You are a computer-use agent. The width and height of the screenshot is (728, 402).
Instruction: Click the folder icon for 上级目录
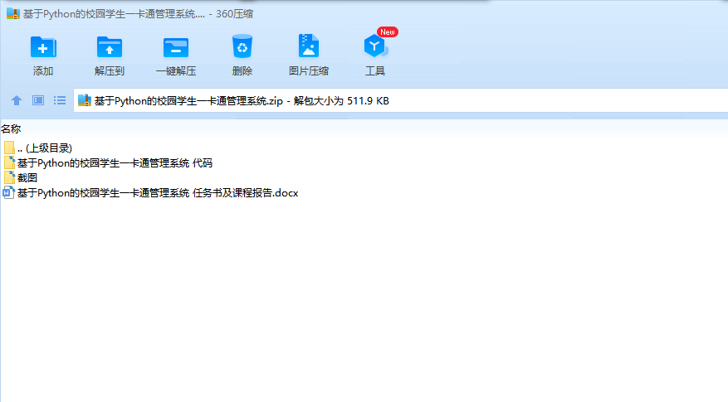point(9,148)
